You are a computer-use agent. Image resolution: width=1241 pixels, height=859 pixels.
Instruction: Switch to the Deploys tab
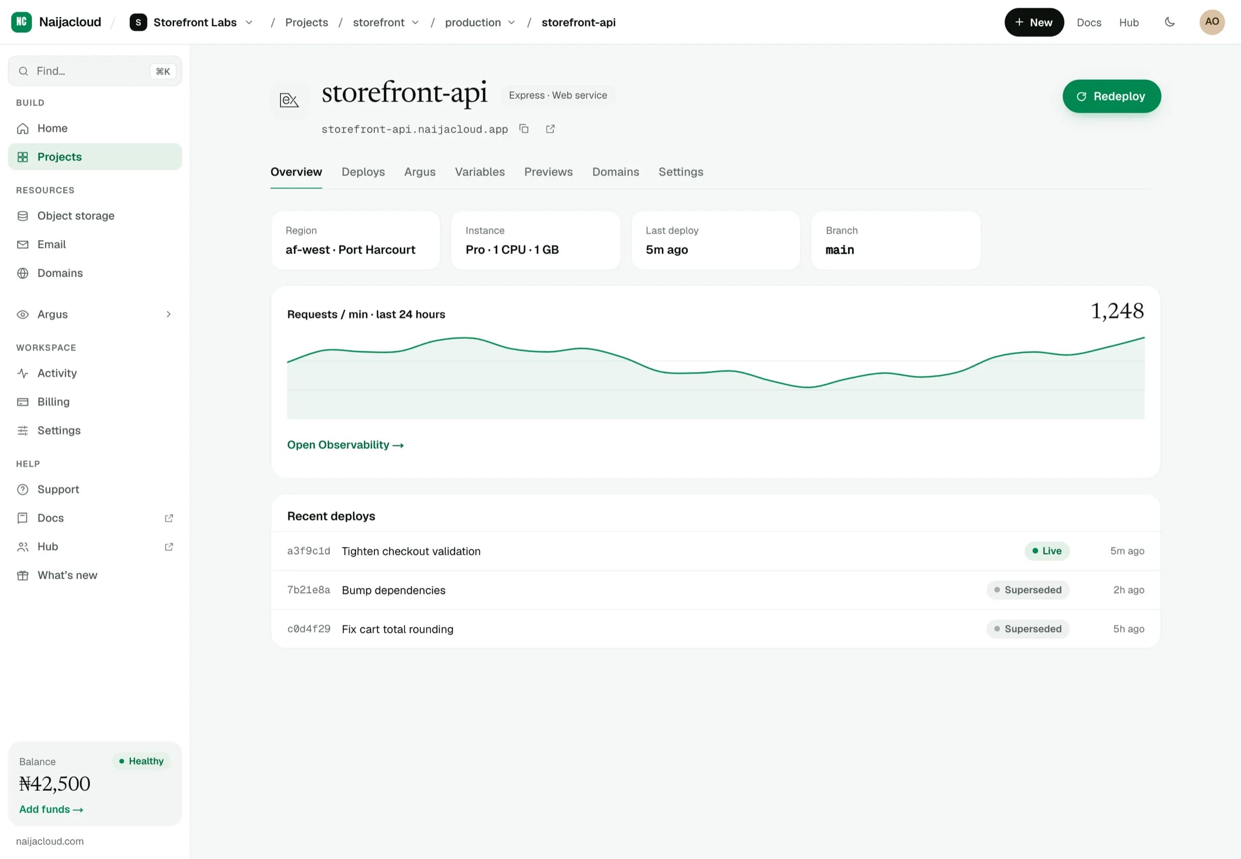(x=364, y=172)
